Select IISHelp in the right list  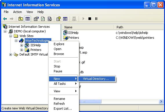[73, 33]
